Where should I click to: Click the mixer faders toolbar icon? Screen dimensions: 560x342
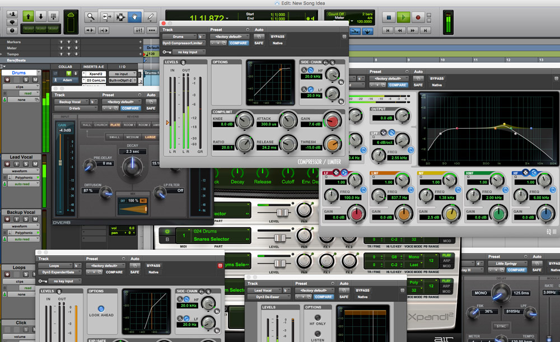[139, 30]
